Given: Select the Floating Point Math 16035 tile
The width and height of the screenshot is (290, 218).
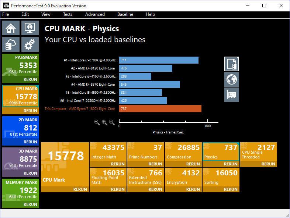Looking at the screenshot, I should [x=108, y=177].
